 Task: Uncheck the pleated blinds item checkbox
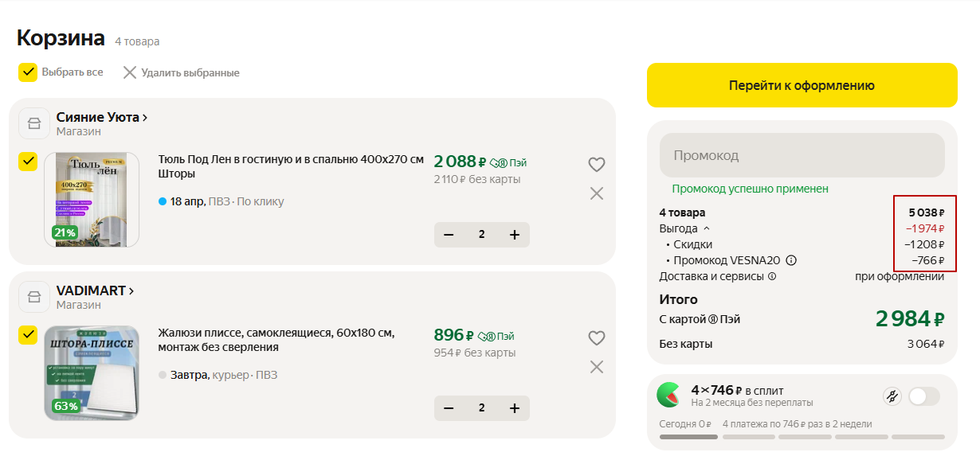[28, 335]
